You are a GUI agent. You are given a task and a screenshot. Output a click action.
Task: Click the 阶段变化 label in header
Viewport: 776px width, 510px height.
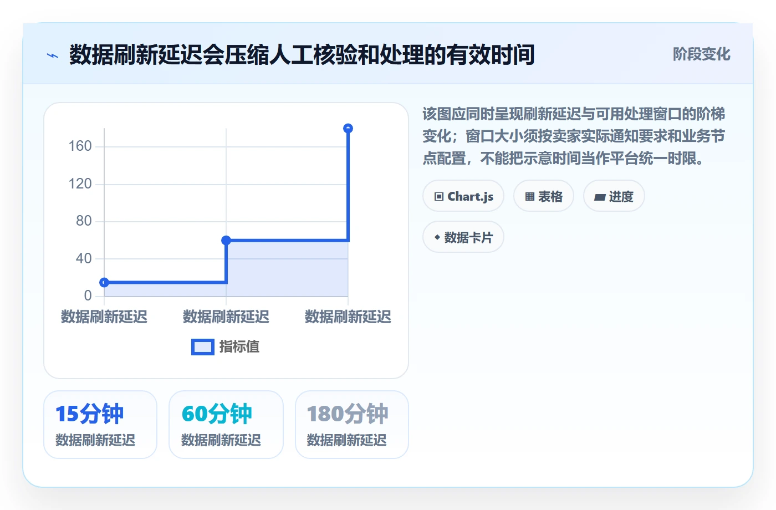point(701,54)
